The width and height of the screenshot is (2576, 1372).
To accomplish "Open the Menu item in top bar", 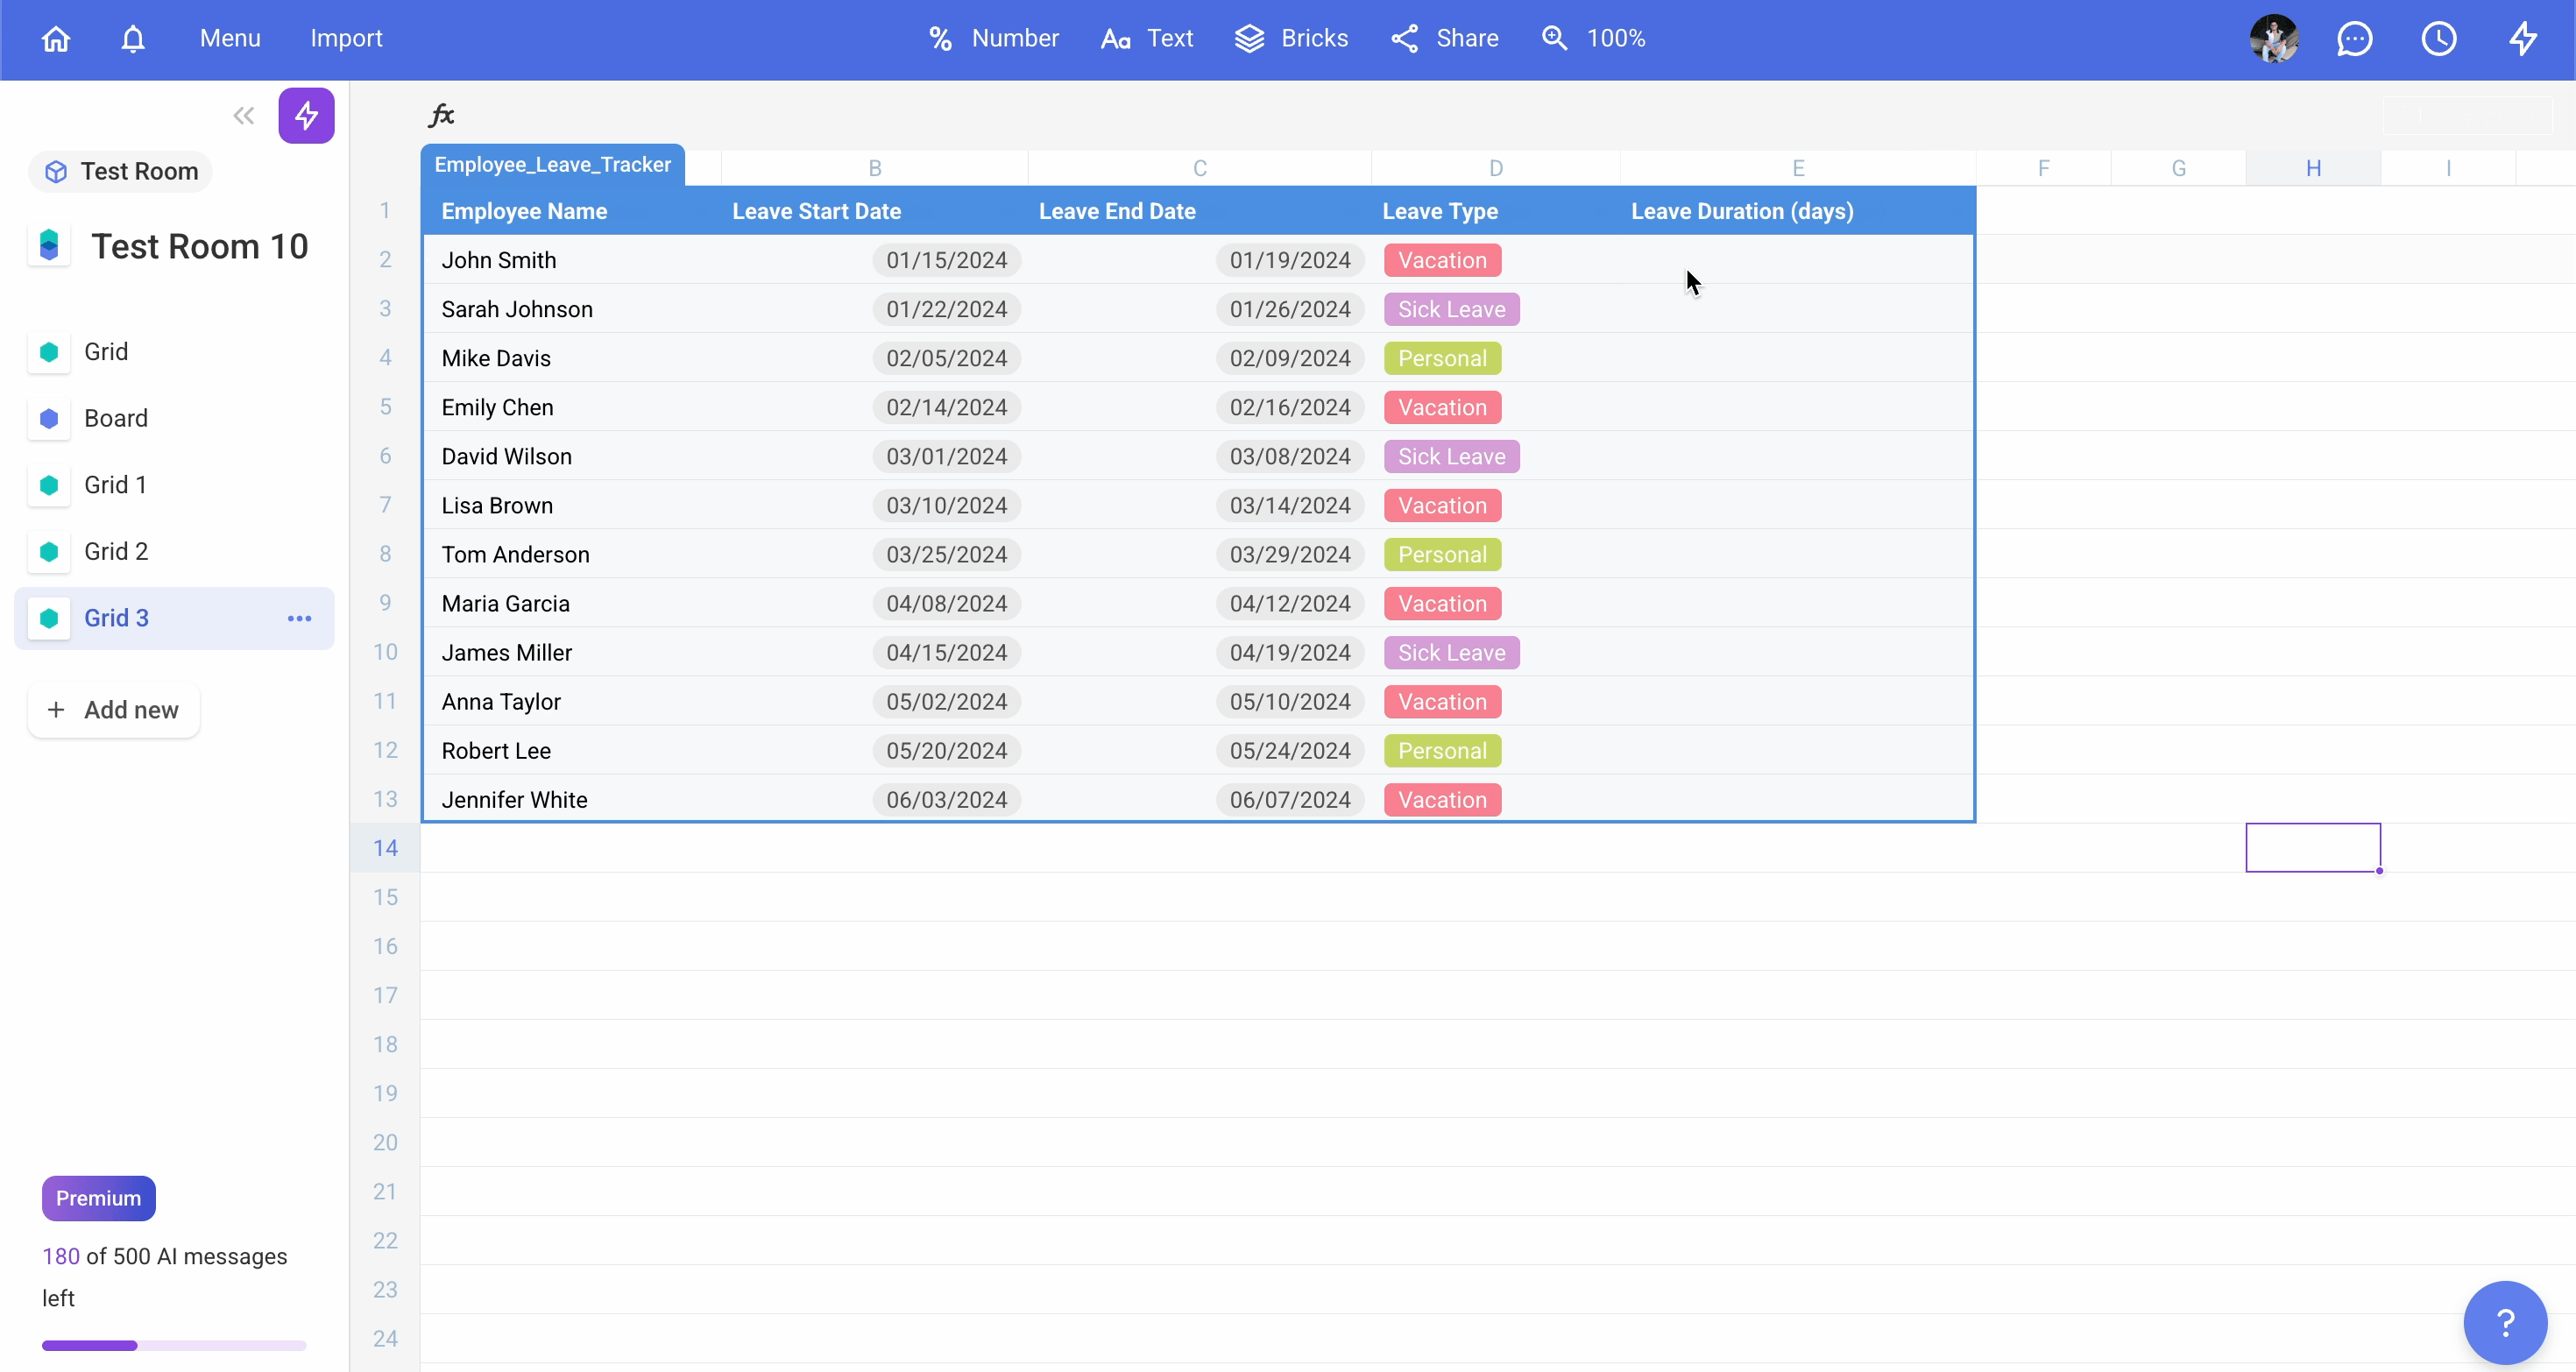I will (x=230, y=39).
